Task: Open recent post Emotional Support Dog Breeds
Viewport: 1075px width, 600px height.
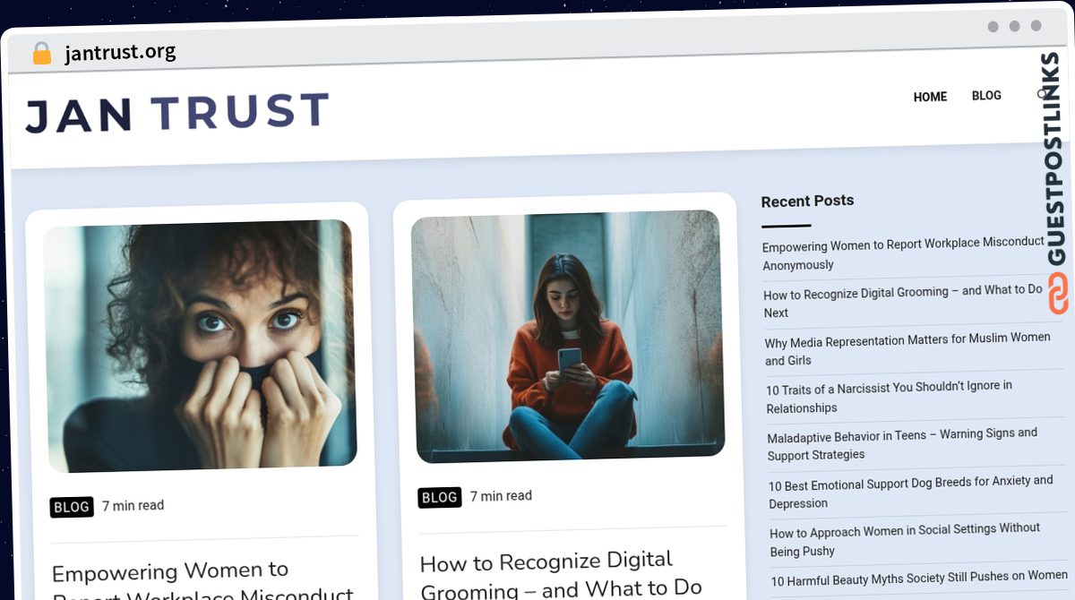Action: 910,492
